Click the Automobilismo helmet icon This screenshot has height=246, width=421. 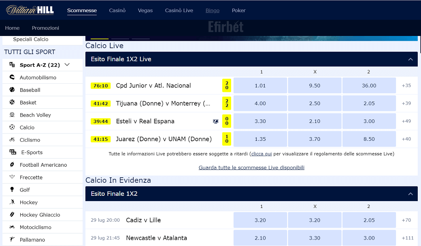pos(12,77)
